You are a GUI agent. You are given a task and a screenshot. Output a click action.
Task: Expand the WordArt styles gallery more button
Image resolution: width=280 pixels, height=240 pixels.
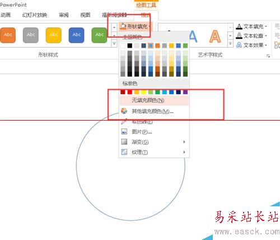point(230,44)
